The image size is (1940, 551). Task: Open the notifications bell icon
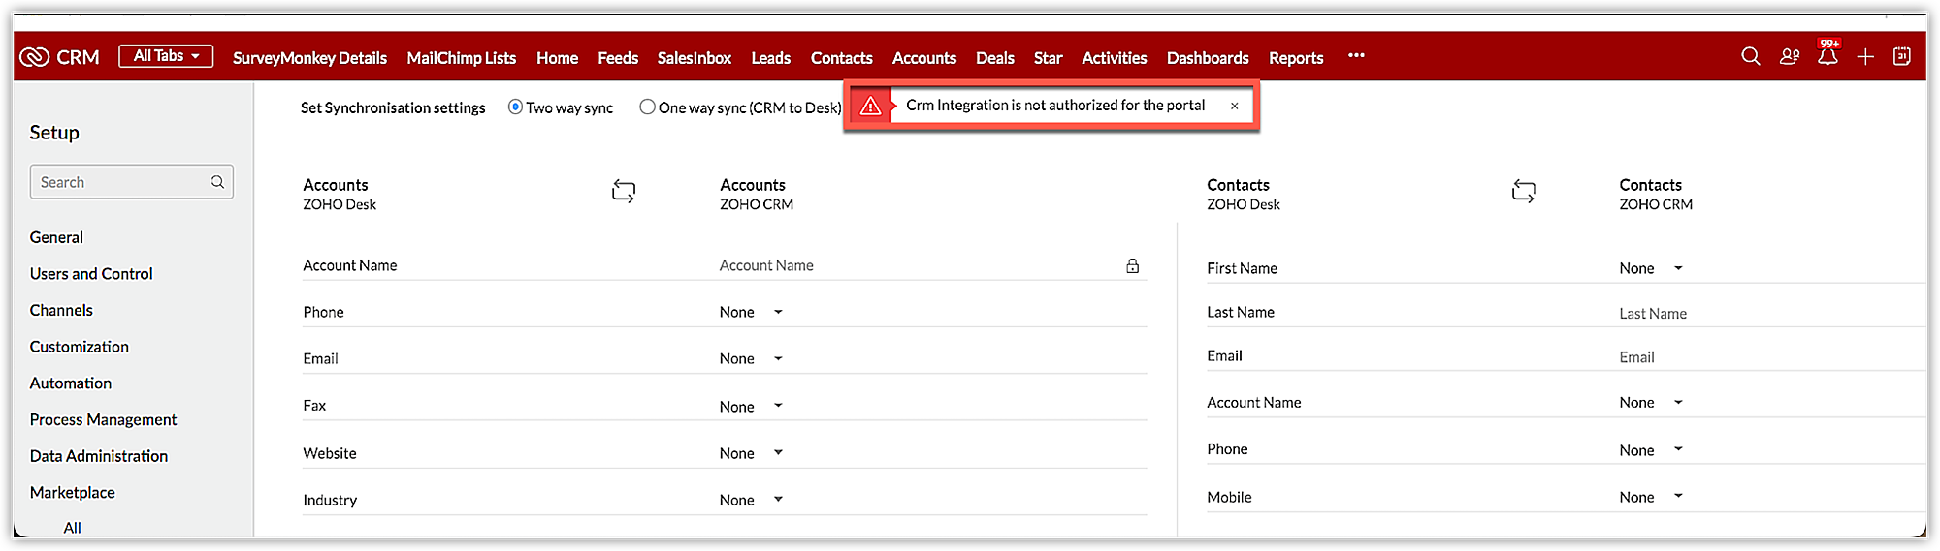point(1827,56)
